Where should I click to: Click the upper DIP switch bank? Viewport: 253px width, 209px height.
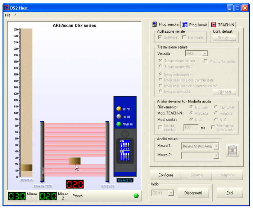pos(125,145)
